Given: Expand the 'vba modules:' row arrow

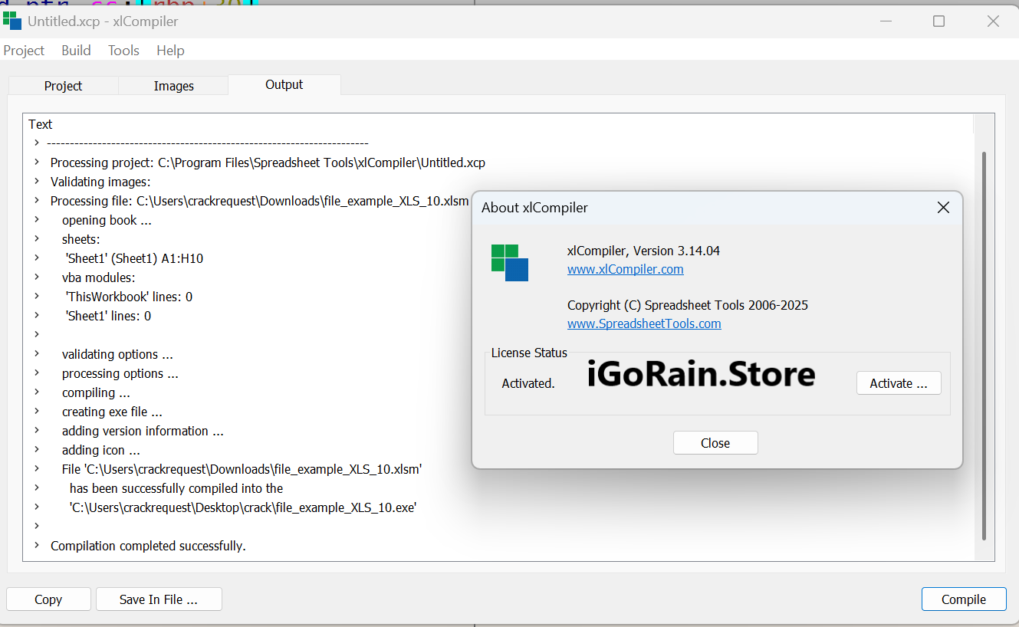Looking at the screenshot, I should pos(37,277).
